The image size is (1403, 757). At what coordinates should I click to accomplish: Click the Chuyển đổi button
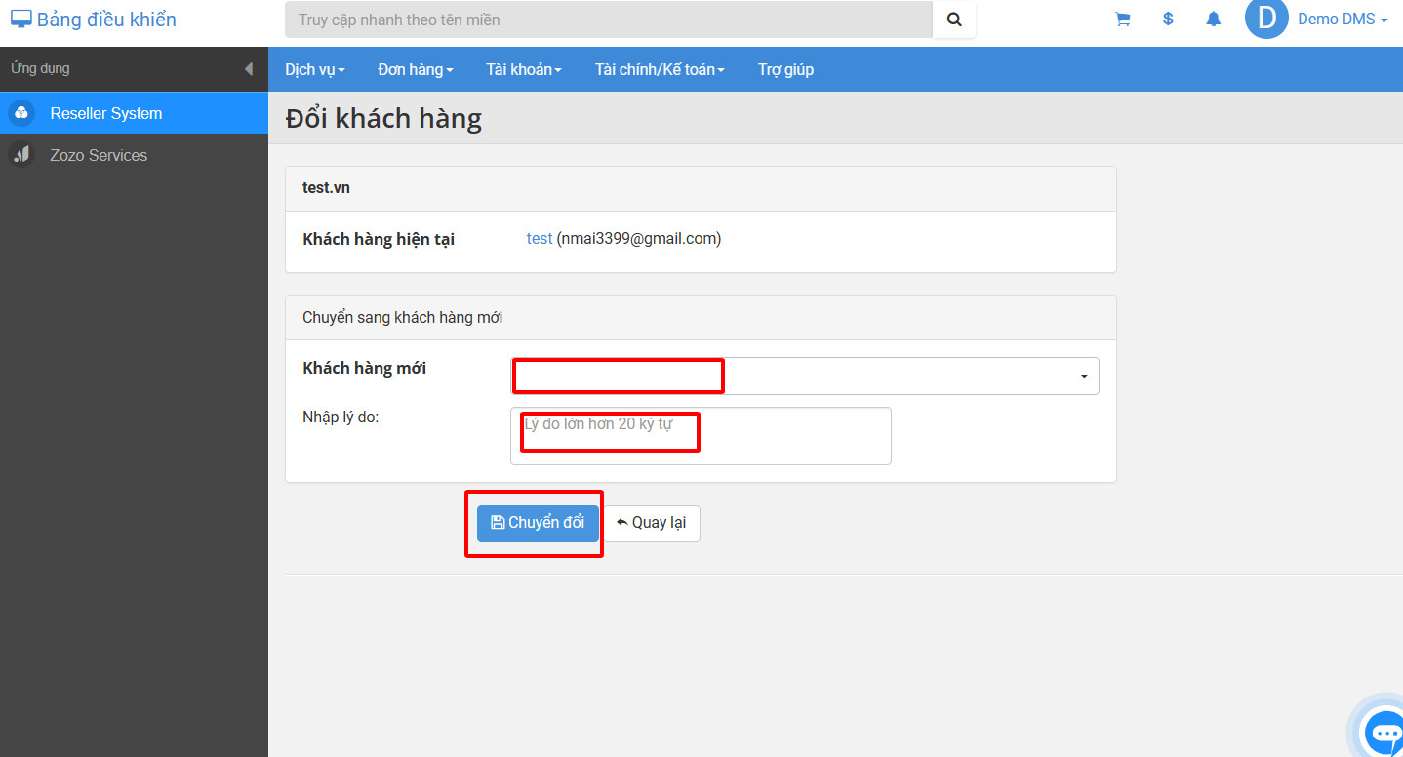(x=538, y=523)
